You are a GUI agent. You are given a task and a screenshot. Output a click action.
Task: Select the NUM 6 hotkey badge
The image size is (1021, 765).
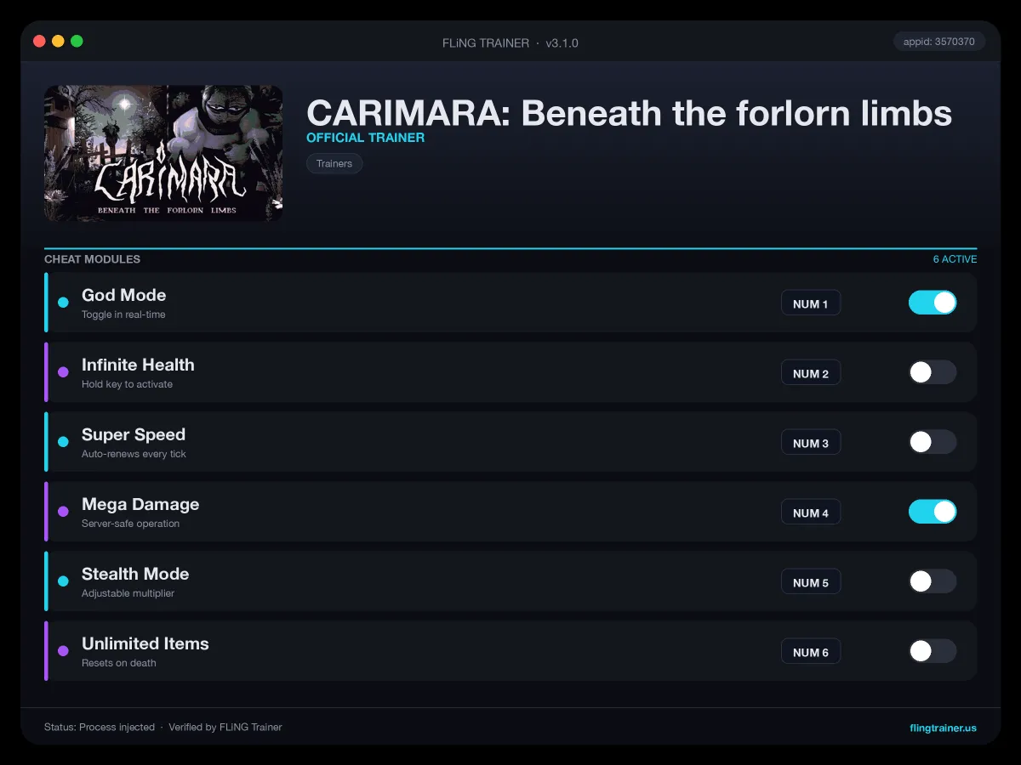click(x=811, y=652)
